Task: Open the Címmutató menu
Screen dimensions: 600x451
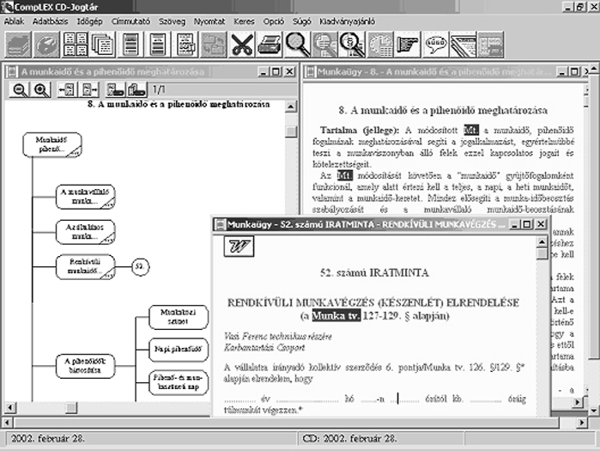Action: [130, 21]
